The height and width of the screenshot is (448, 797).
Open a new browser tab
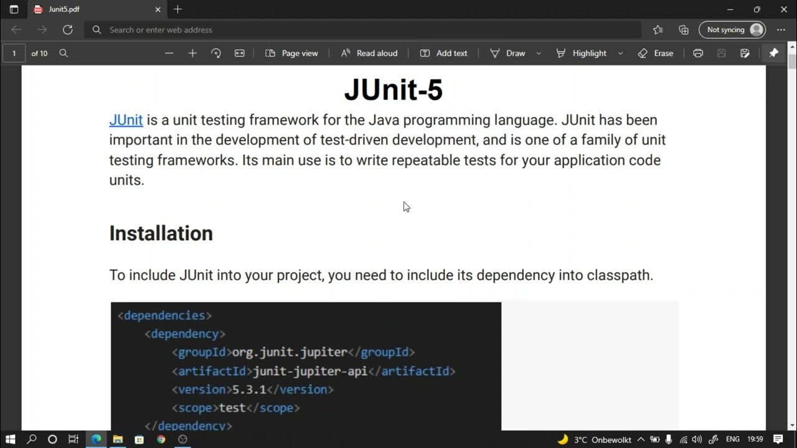(178, 9)
